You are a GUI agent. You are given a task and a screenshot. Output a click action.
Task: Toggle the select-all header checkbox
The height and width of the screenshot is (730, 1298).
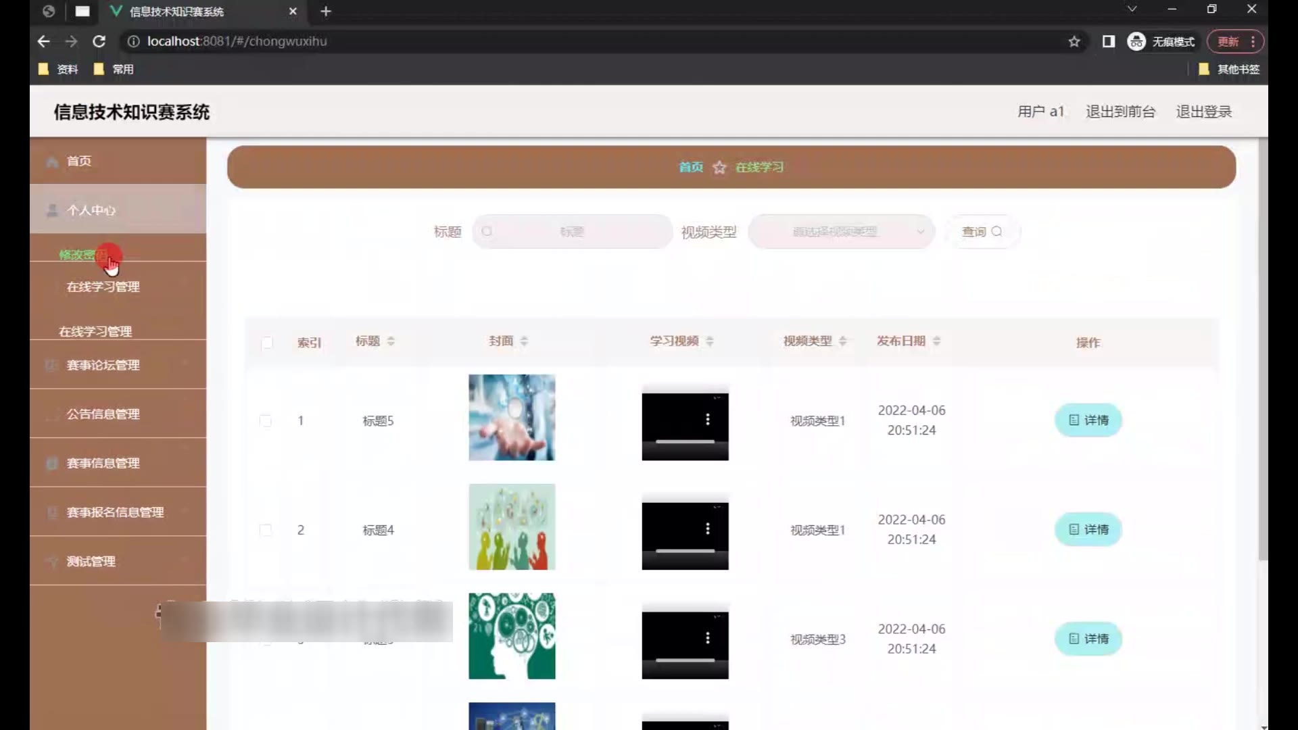[267, 343]
